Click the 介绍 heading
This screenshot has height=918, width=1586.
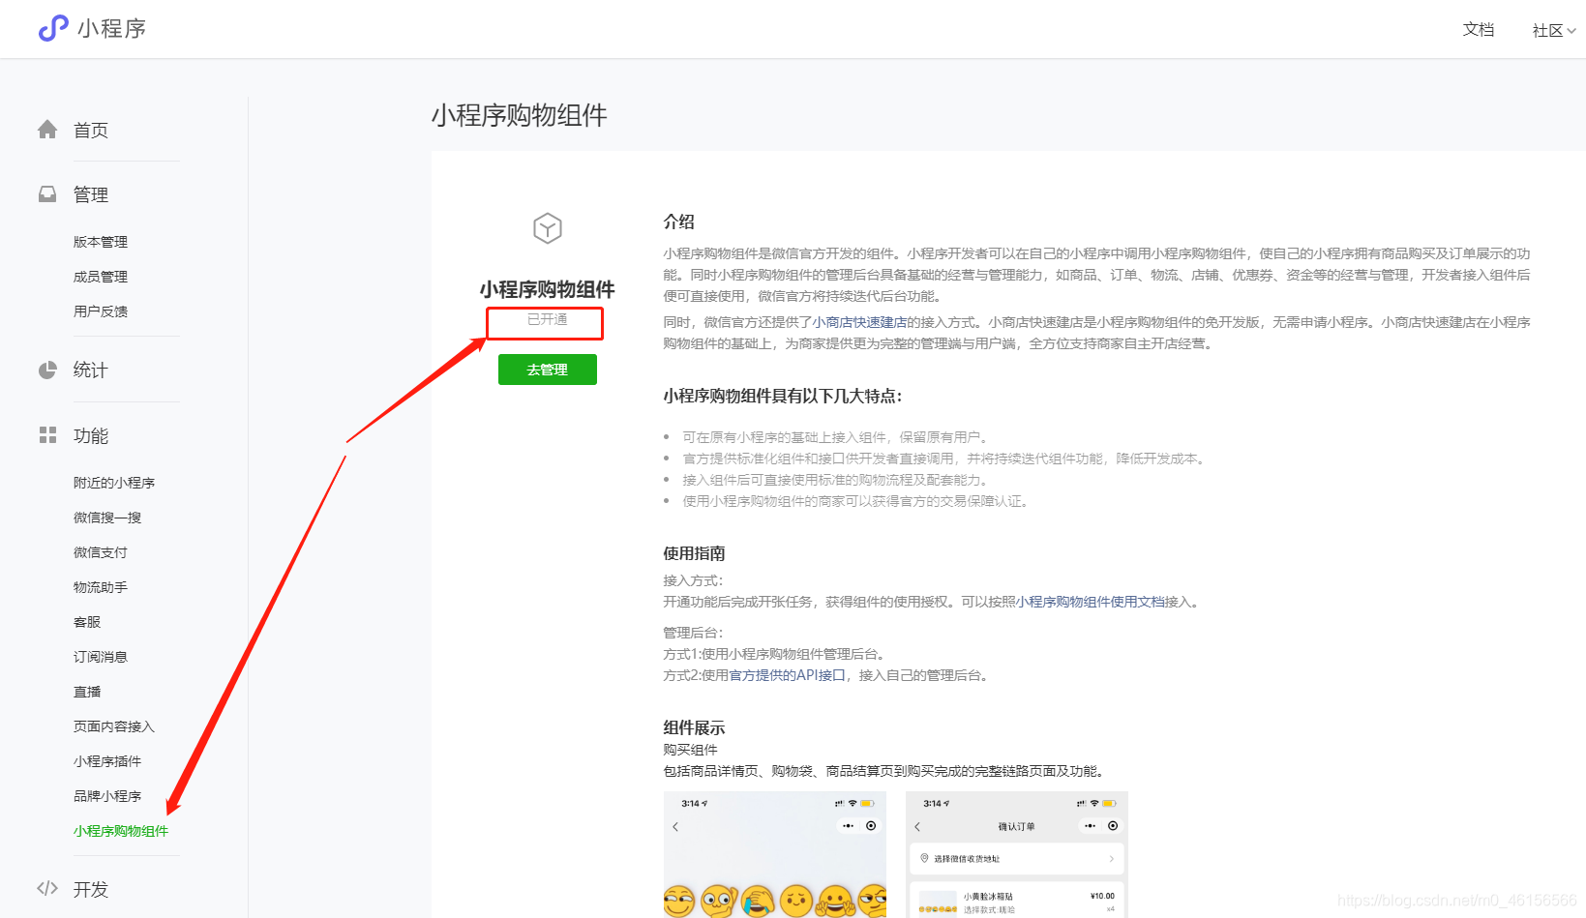678,222
